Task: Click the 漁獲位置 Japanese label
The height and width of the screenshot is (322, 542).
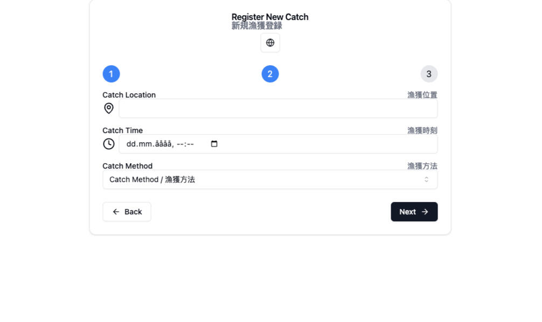Action: pos(422,95)
